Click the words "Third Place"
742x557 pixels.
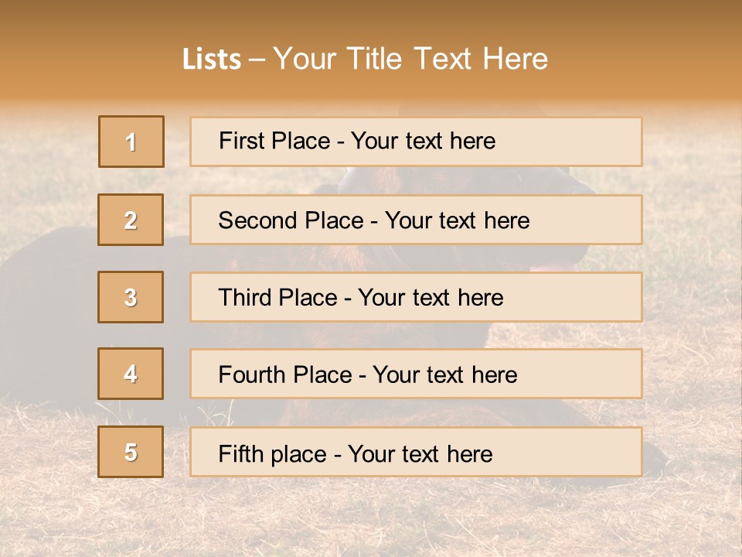click(277, 298)
